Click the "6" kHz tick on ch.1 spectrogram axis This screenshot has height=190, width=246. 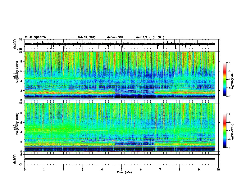21,71
